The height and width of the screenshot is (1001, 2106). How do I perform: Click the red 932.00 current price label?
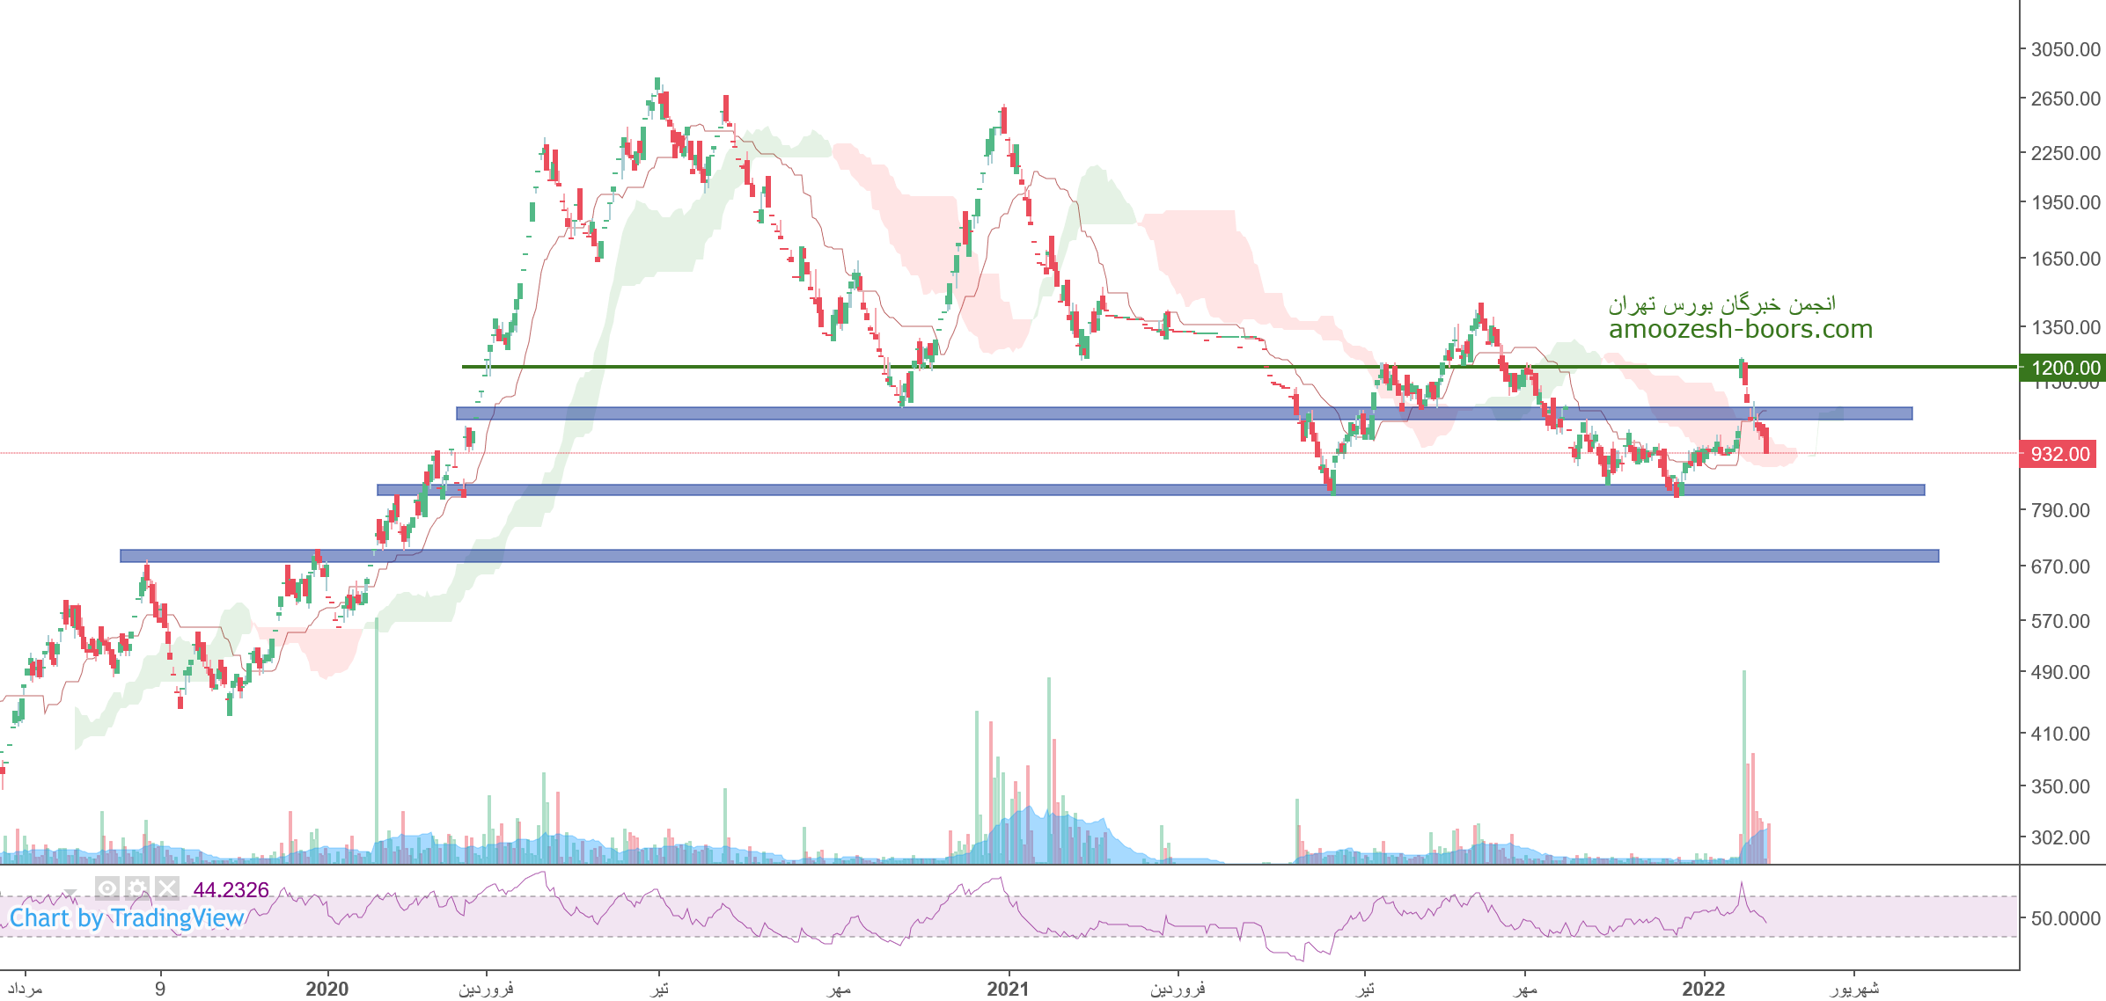tap(2058, 454)
